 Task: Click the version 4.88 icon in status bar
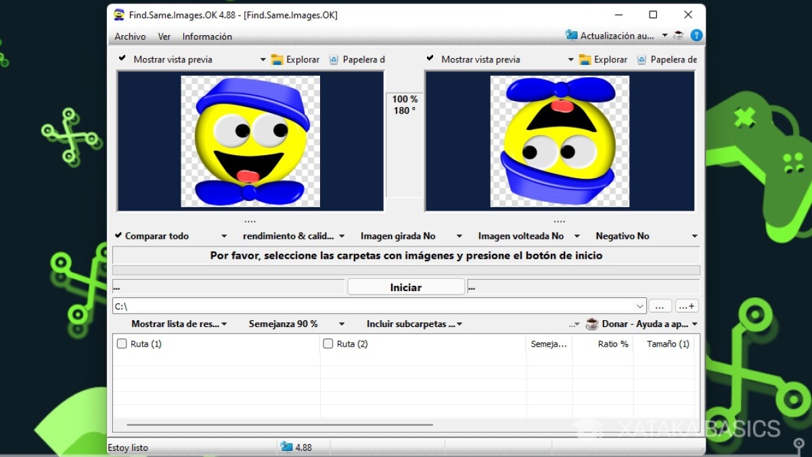[286, 447]
